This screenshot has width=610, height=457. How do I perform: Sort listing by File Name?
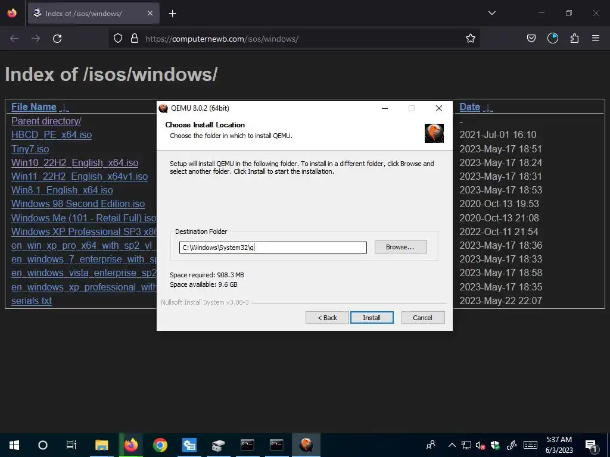(34, 107)
